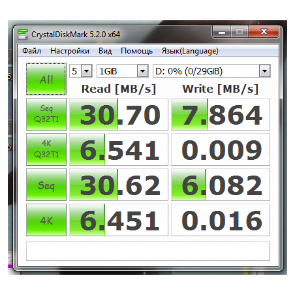Click the Read [MB/s] column header
This screenshot has height=295, width=295.
[119, 89]
